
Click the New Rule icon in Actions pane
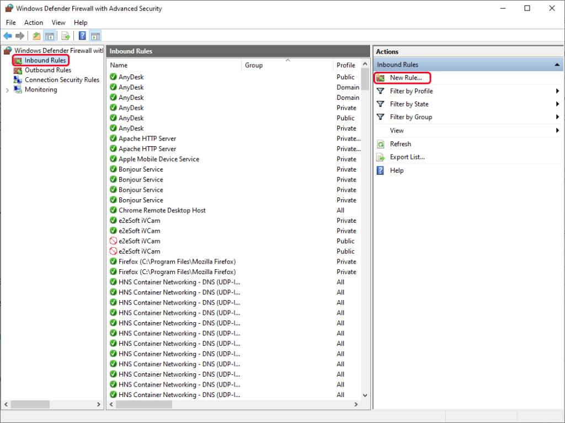[x=381, y=78]
